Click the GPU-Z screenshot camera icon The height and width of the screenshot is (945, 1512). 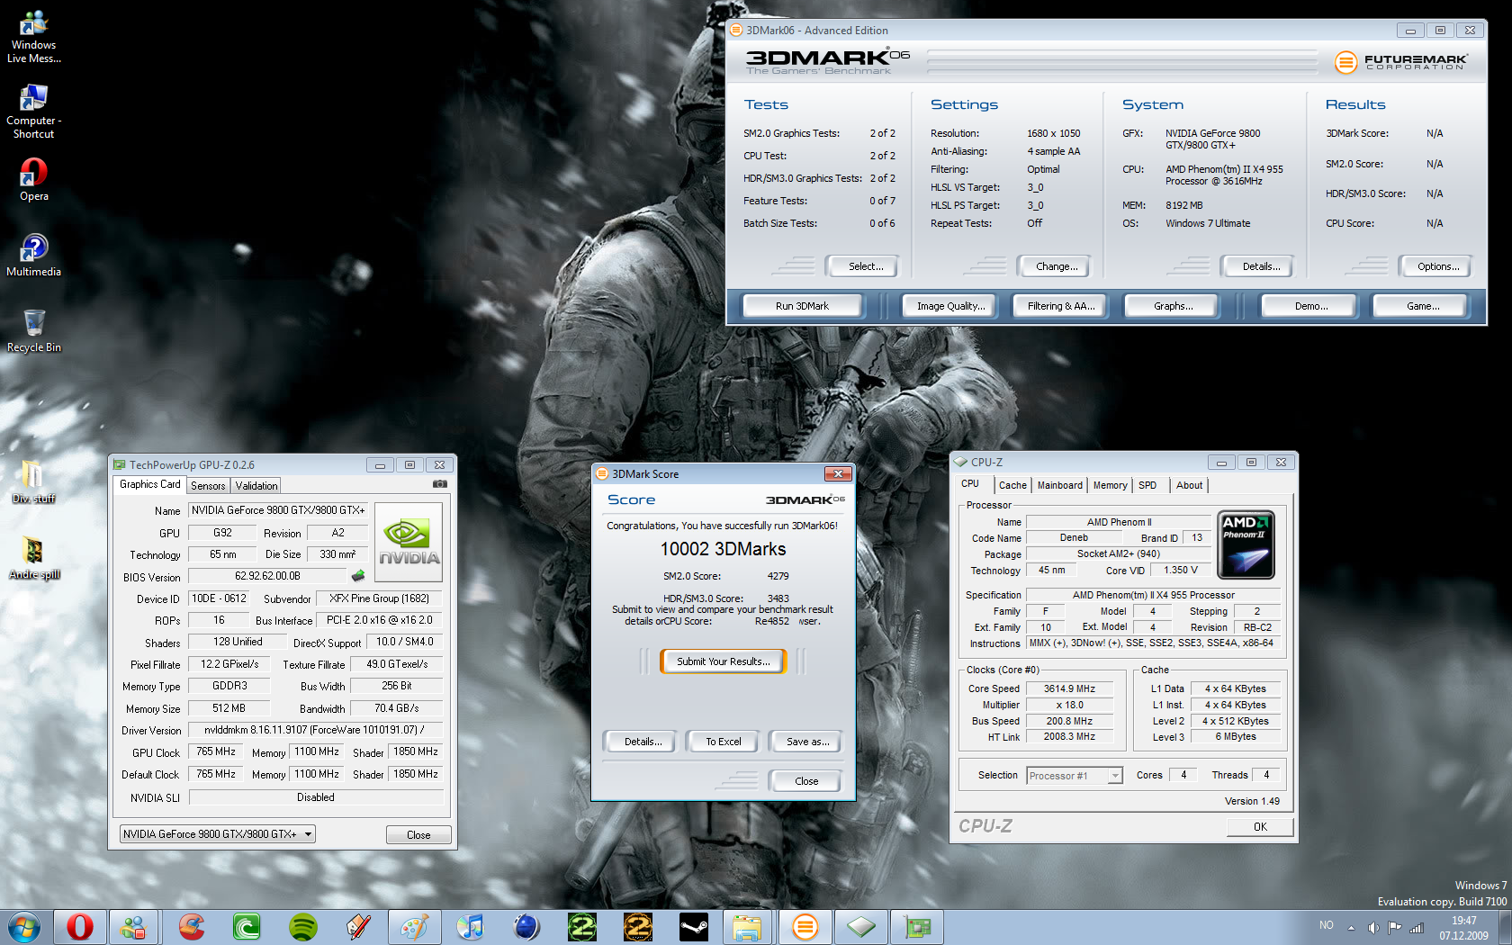coord(439,484)
